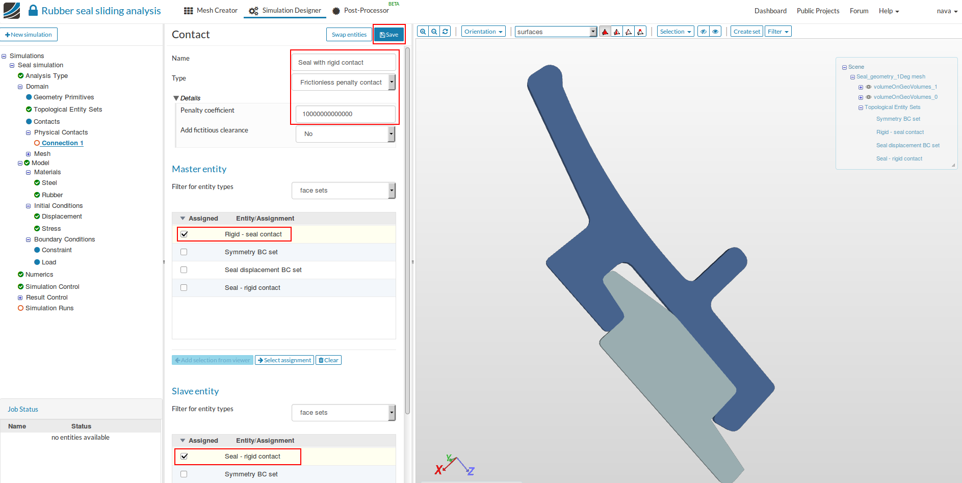Screen dimensions: 962x483
Task: Open the Add fictitious clearance dropdown
Action: pyautogui.click(x=346, y=134)
